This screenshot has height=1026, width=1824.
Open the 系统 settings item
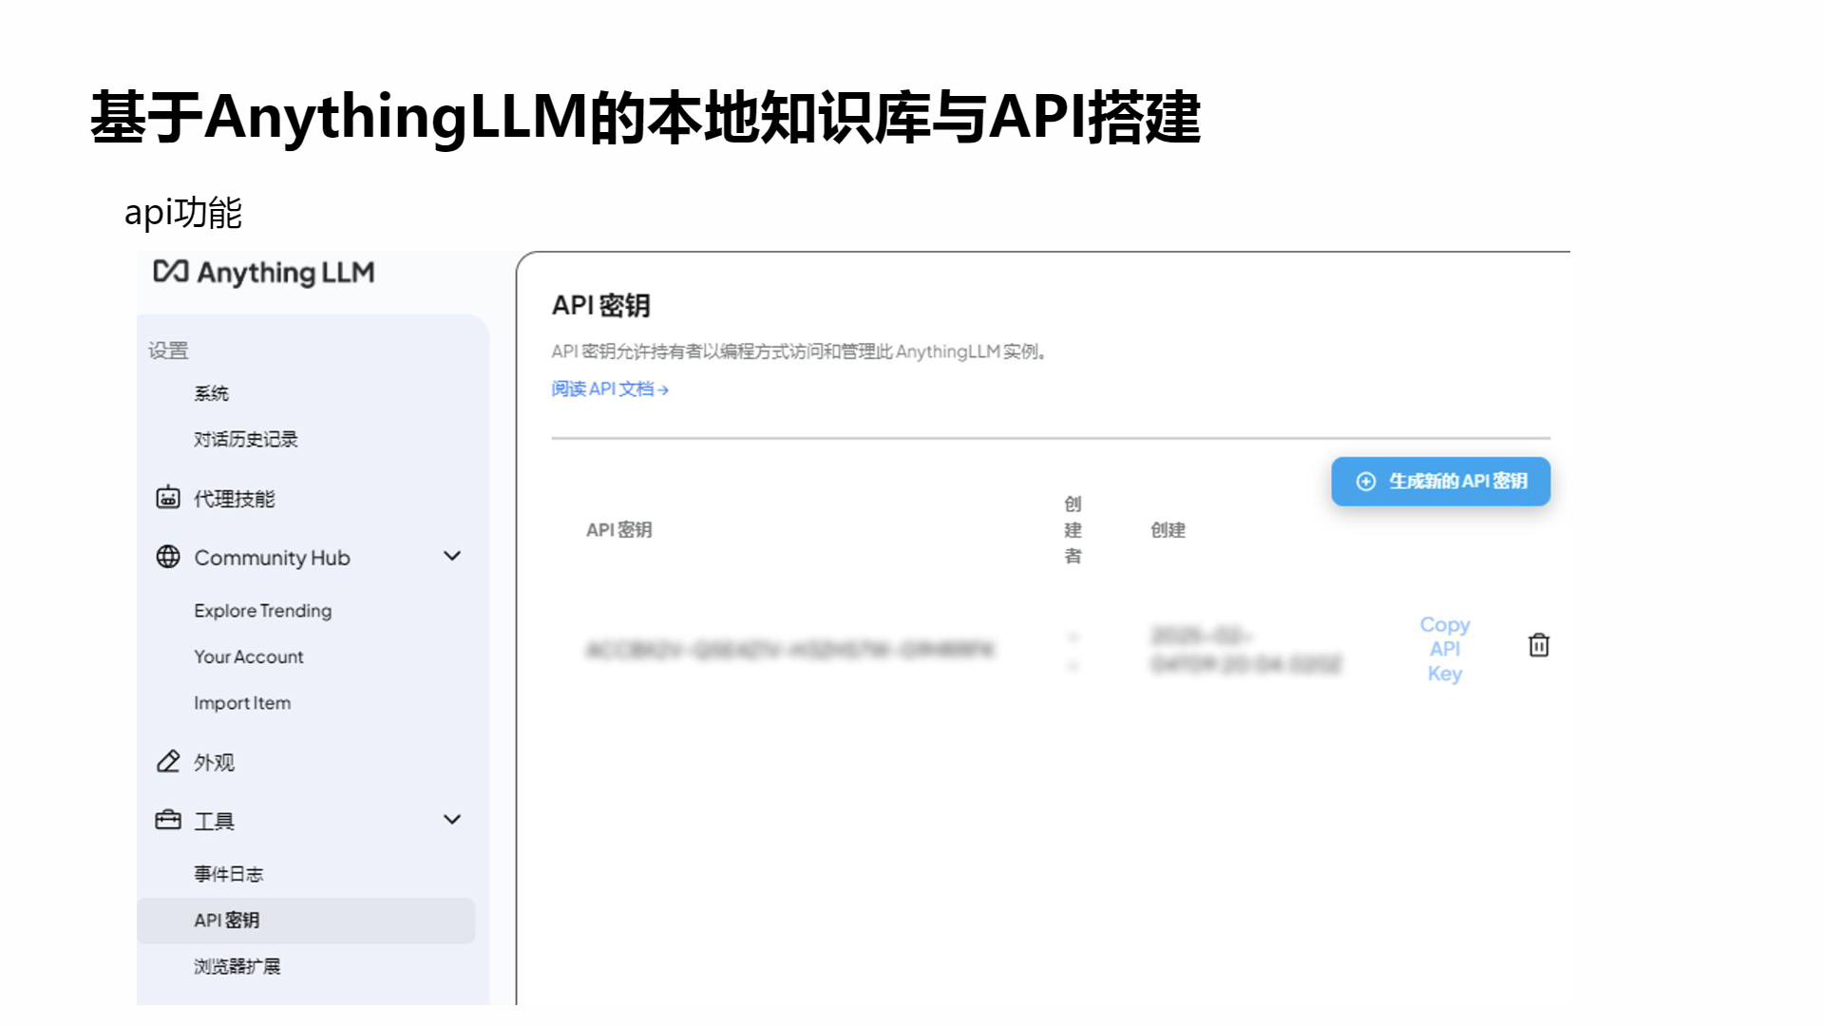211,393
